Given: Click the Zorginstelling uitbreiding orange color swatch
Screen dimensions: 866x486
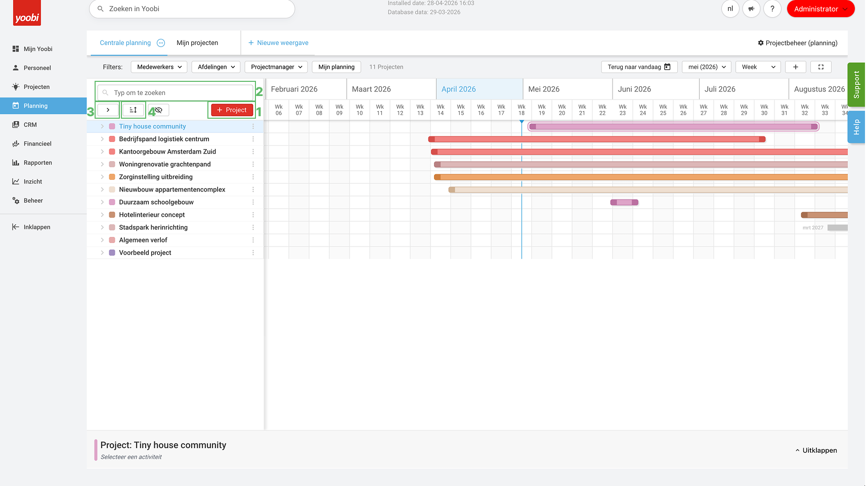Looking at the screenshot, I should pyautogui.click(x=112, y=177).
